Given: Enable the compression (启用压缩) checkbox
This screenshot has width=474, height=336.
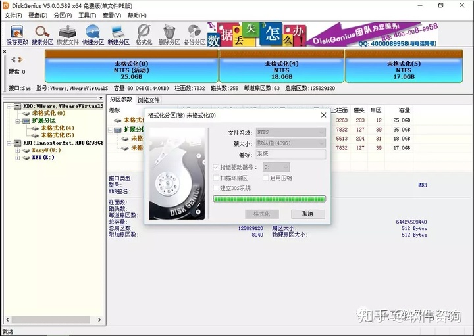Looking at the screenshot, I should 266,178.
